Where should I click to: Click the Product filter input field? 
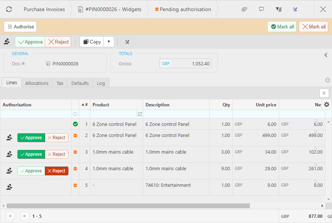tap(114, 114)
